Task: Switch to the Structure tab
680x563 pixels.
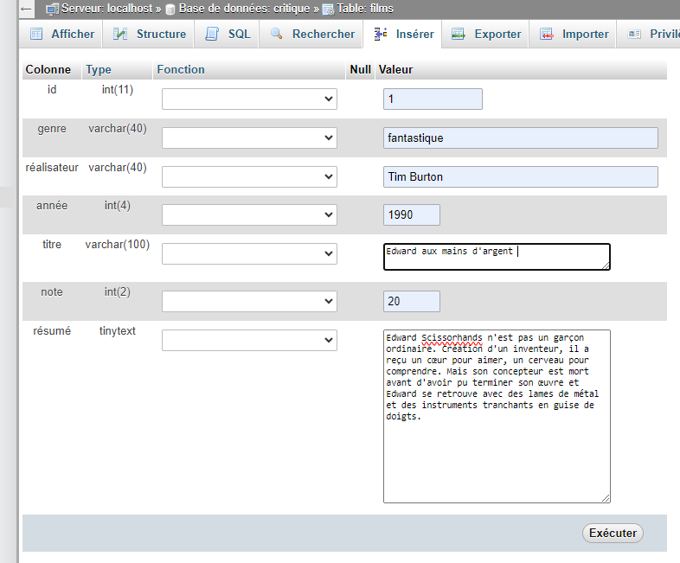Action: coord(149,34)
